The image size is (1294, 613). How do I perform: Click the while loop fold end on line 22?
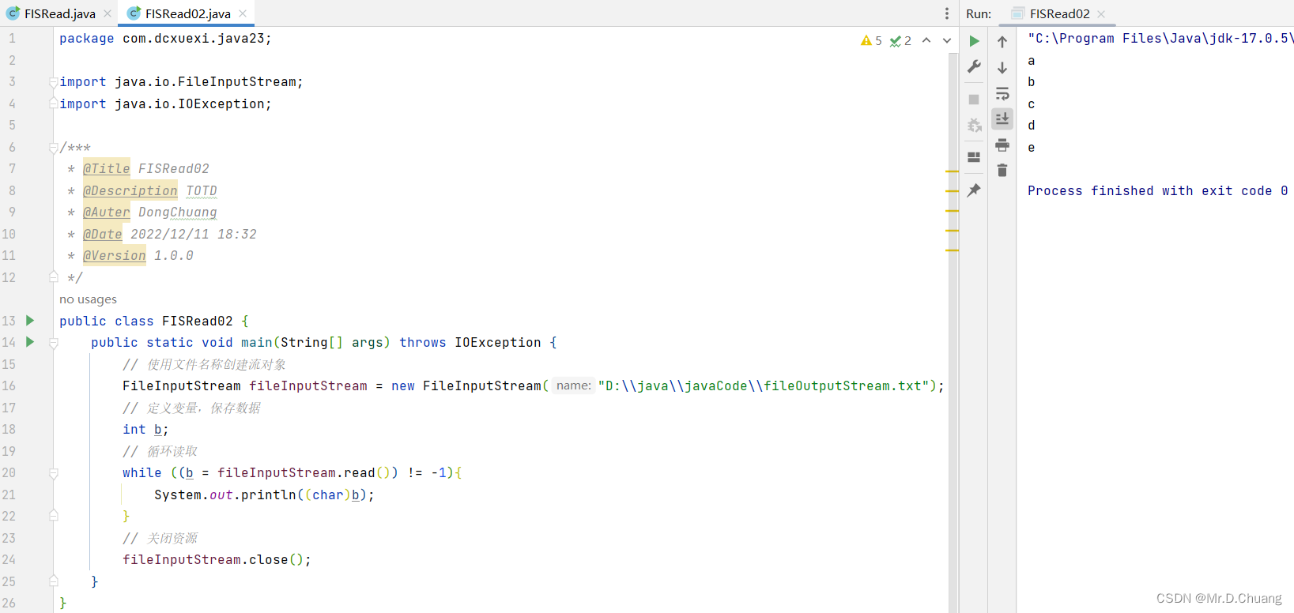tap(54, 516)
